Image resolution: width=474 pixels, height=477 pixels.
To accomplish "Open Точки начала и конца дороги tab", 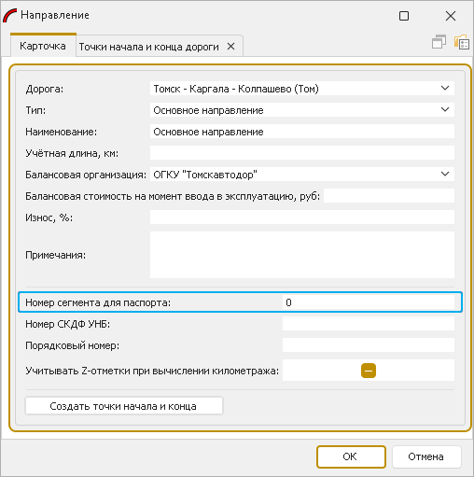I will coord(148,47).
